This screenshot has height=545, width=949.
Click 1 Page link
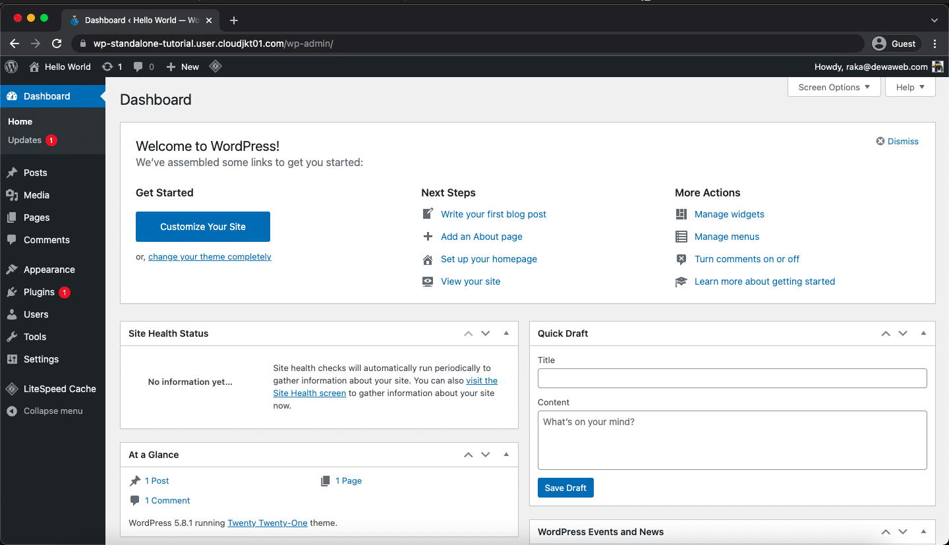[349, 481]
